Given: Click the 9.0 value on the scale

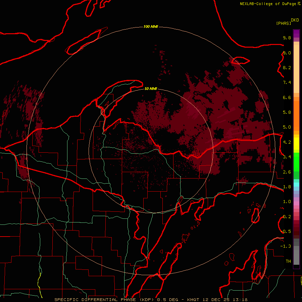Looking at the screenshot, I should (287, 53).
